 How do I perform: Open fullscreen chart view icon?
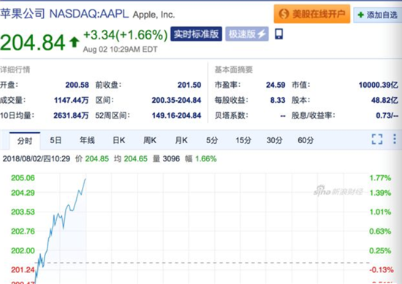click(x=377, y=139)
